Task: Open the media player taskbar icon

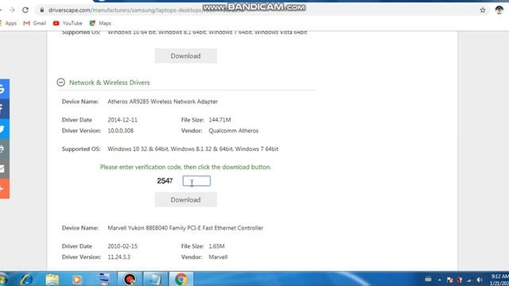Action: (x=77, y=279)
